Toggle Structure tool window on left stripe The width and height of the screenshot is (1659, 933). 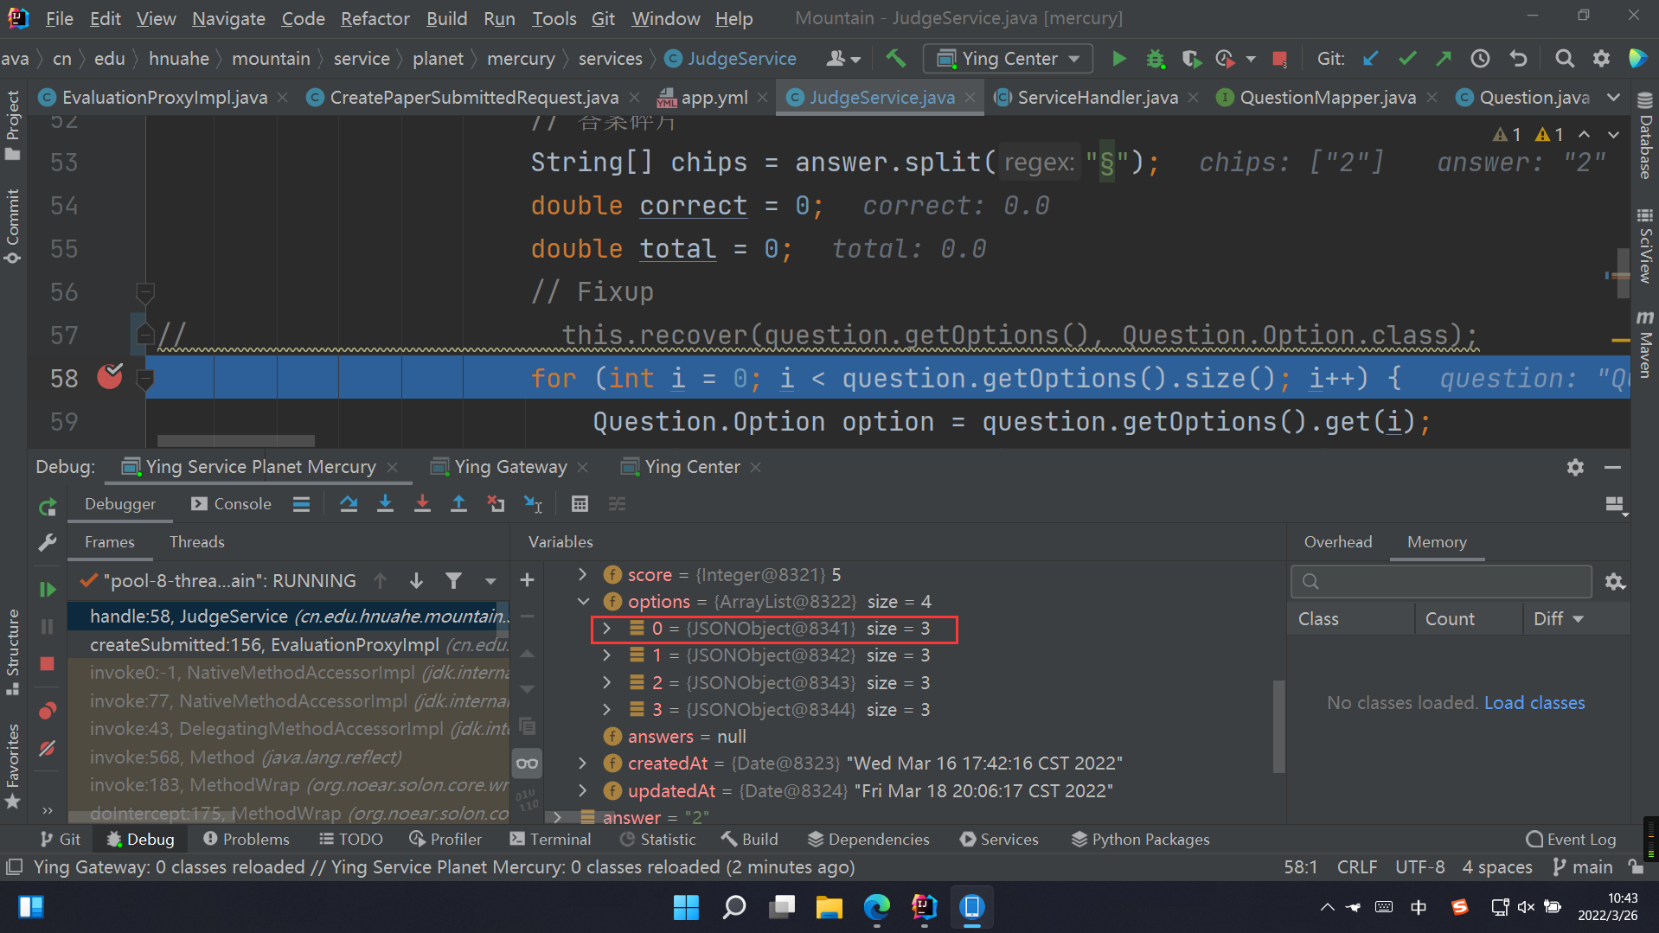pos(13,654)
